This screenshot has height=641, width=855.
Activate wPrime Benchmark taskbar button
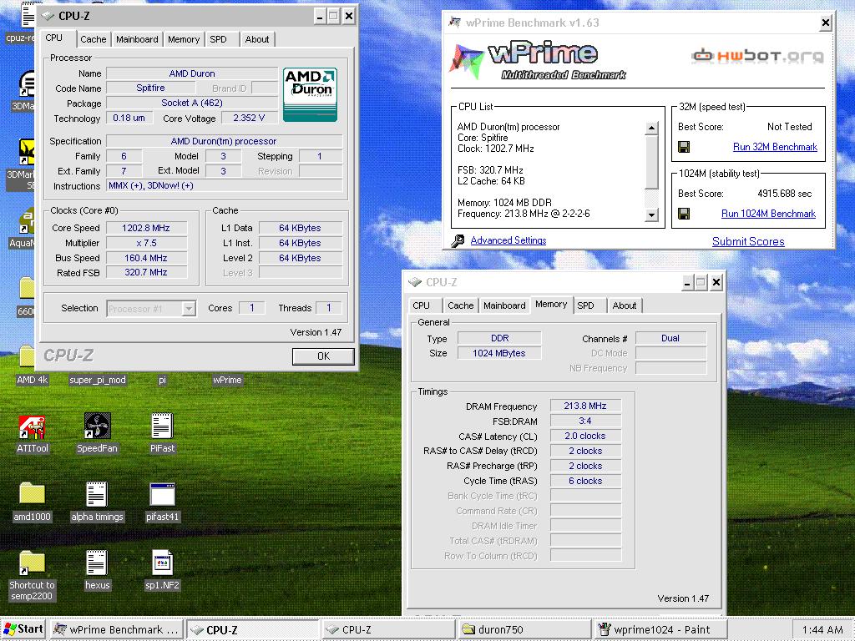pos(115,629)
